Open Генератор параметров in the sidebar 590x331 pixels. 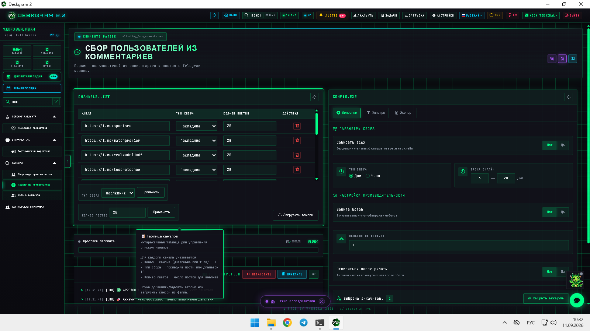coord(32,128)
